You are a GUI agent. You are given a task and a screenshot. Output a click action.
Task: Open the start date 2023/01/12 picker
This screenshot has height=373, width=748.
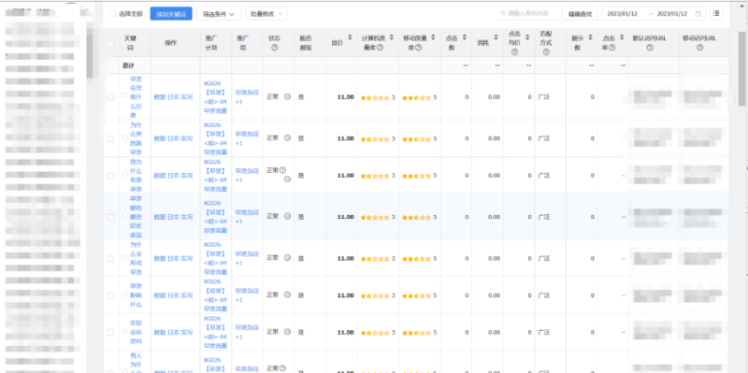pos(622,14)
